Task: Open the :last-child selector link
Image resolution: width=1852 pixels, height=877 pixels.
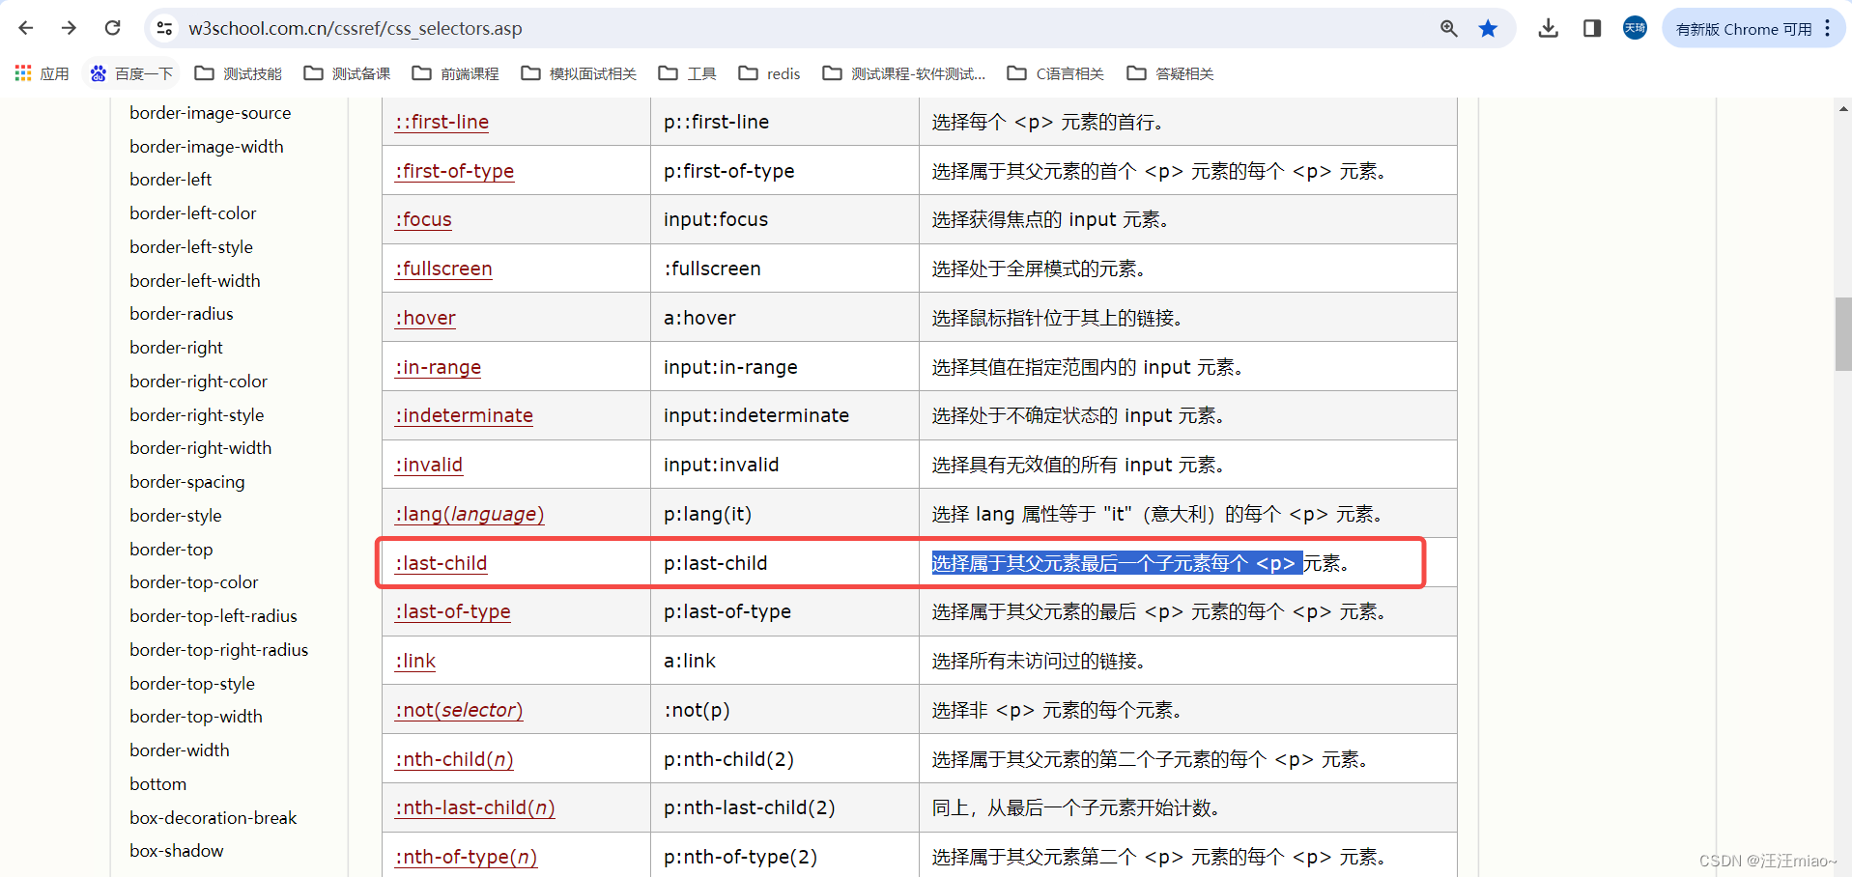Action: coord(441,563)
